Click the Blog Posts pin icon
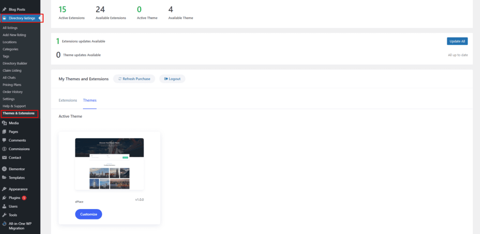Screen dimensions: 480x234 [x=4, y=9]
